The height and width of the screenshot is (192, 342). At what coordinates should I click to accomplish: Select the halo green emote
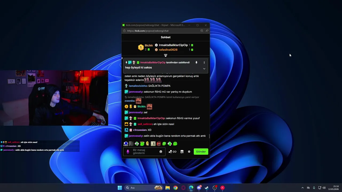[142, 144]
